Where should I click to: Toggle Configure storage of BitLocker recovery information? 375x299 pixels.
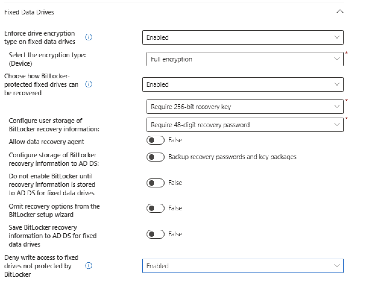click(x=155, y=157)
